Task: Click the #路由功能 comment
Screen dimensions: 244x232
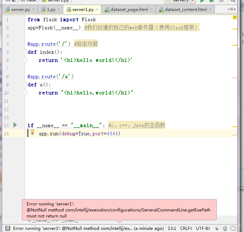Action: tap(86, 44)
